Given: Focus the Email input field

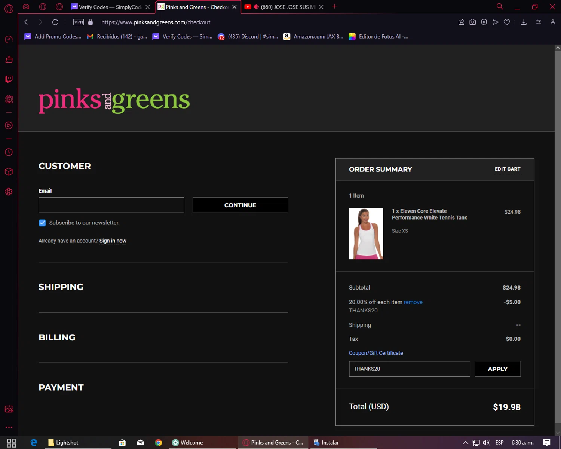Looking at the screenshot, I should [x=111, y=205].
